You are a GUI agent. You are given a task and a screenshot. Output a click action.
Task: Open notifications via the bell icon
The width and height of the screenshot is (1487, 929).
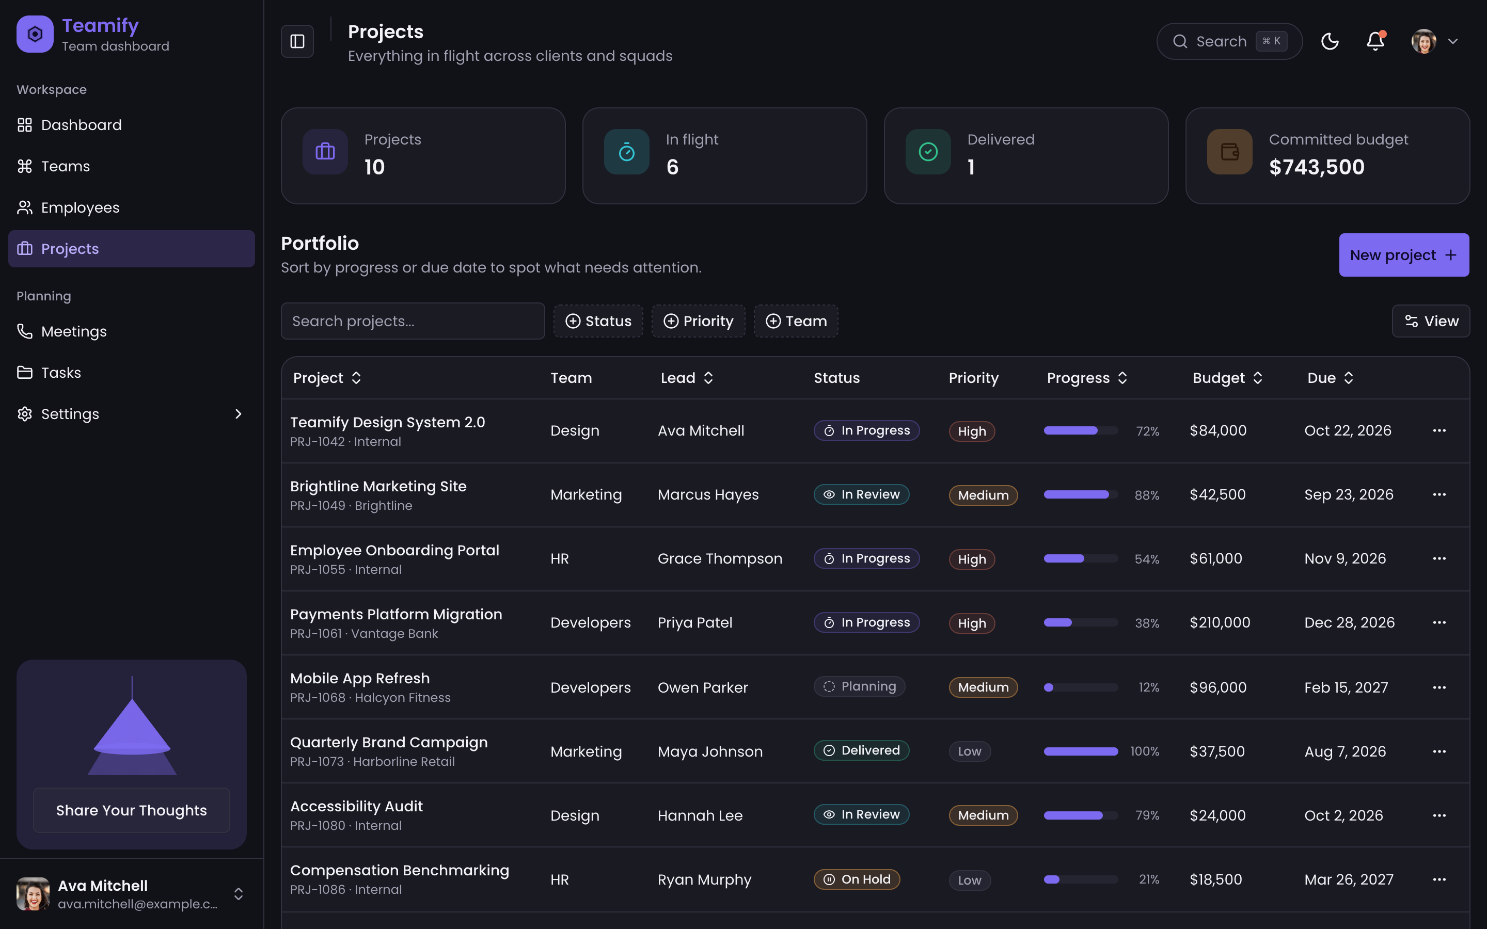tap(1375, 41)
